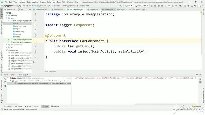The width and height of the screenshot is (205, 115).
Task: Open the Refactor menu
Action: click(x=43, y=2)
